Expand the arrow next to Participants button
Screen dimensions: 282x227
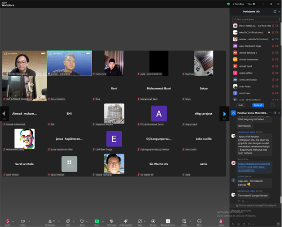pos(59,221)
